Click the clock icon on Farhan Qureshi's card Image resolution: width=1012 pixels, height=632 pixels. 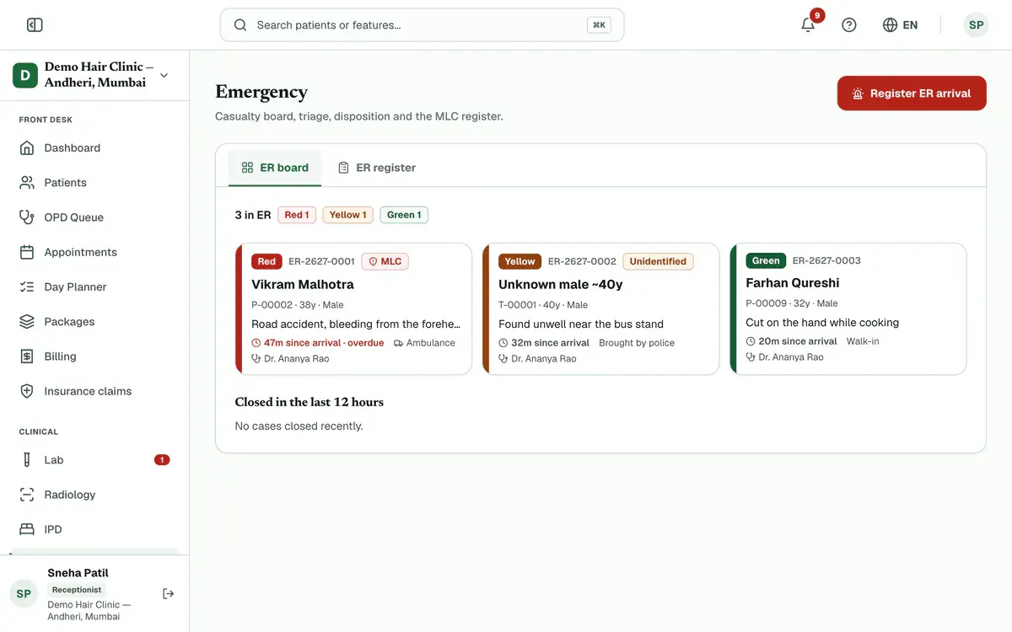[751, 341]
